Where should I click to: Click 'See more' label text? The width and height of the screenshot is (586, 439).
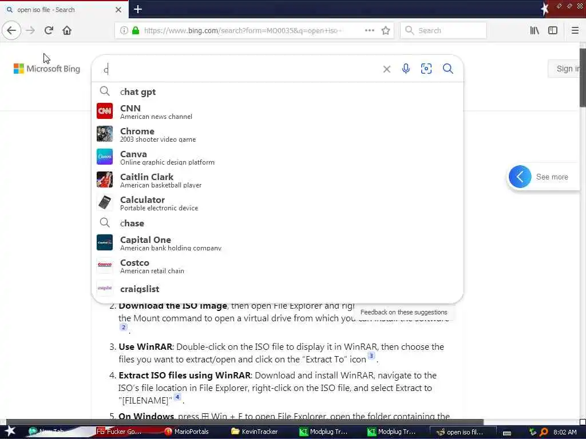[x=552, y=177]
